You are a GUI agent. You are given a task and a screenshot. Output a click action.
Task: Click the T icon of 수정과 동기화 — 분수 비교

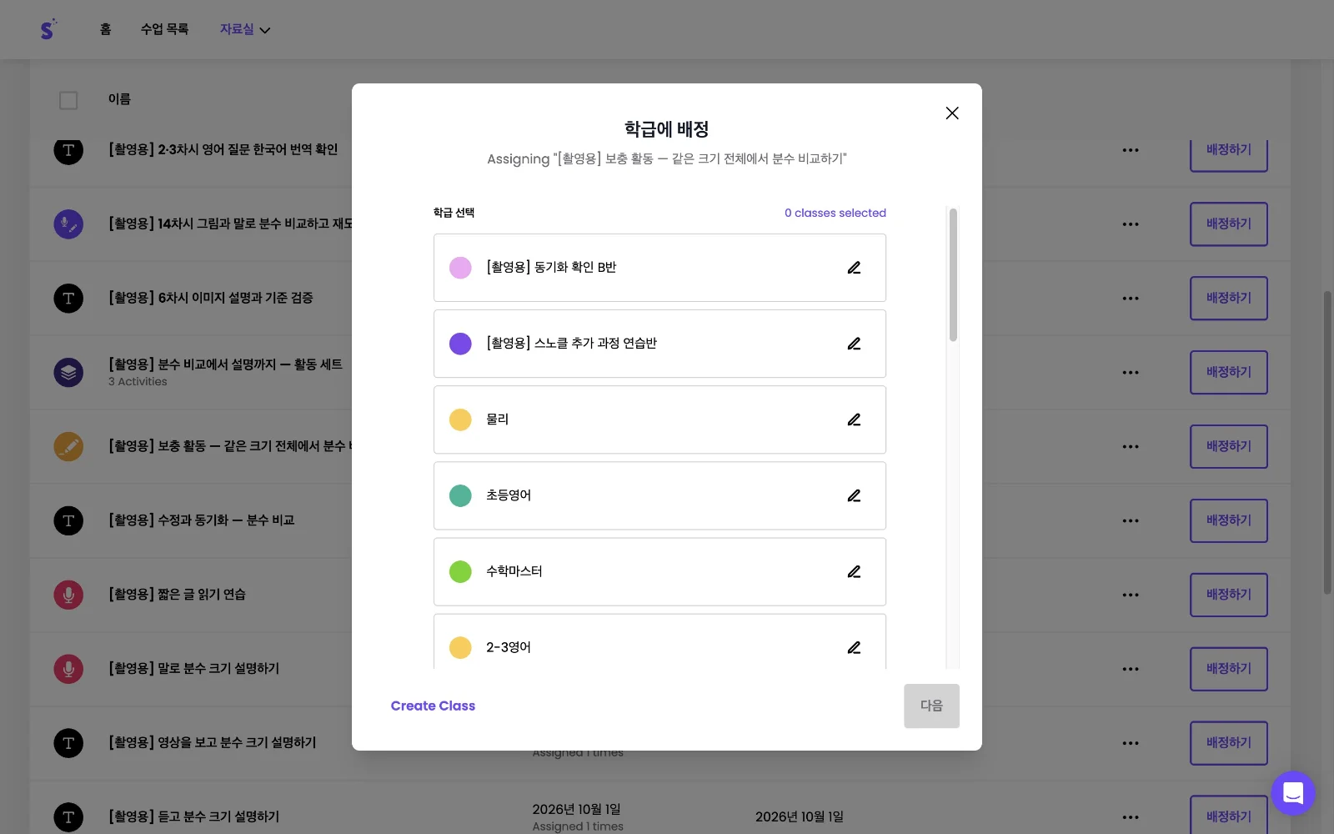(68, 520)
